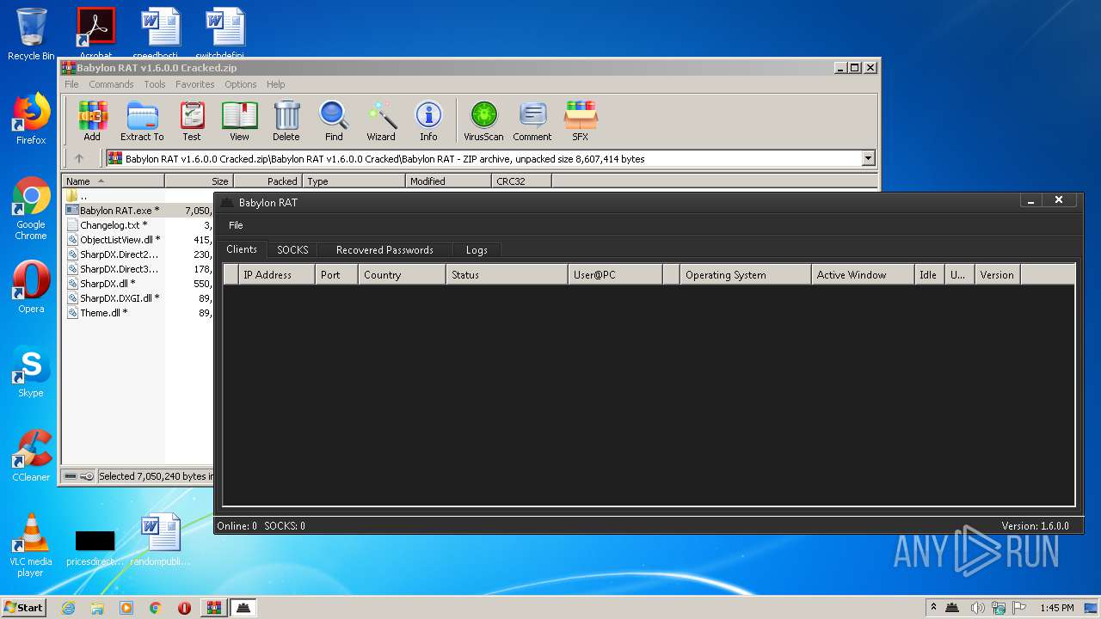
Task: Click the Add toolbar icon in WinRAR
Action: coord(92,121)
